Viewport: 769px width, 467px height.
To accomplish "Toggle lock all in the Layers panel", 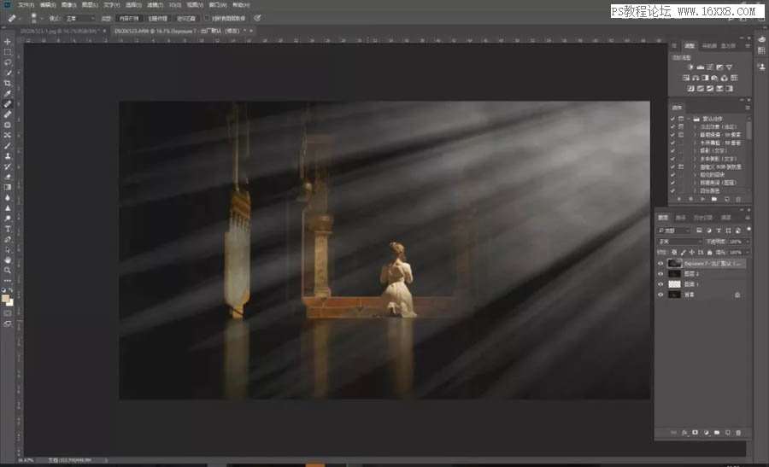I will [x=709, y=253].
